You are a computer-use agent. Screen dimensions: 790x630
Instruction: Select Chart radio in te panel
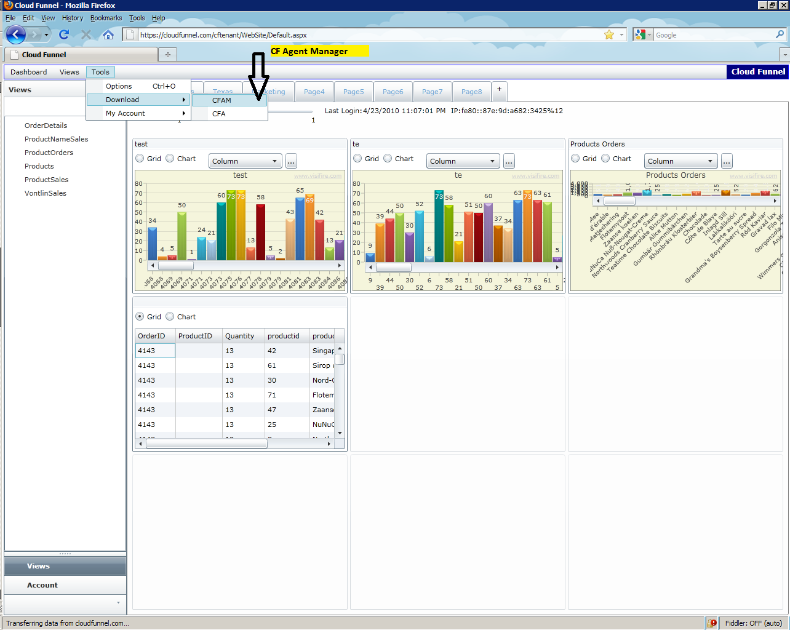tap(388, 159)
